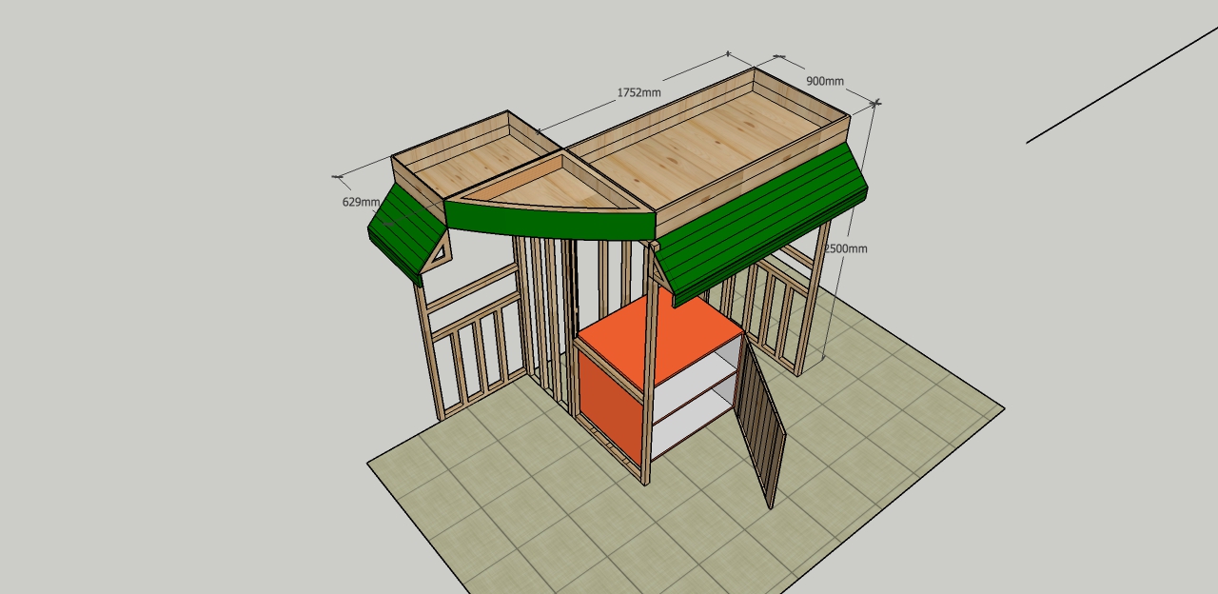This screenshot has width=1218, height=594.
Task: Click the 1752mm dimension label
Action: pos(638,92)
